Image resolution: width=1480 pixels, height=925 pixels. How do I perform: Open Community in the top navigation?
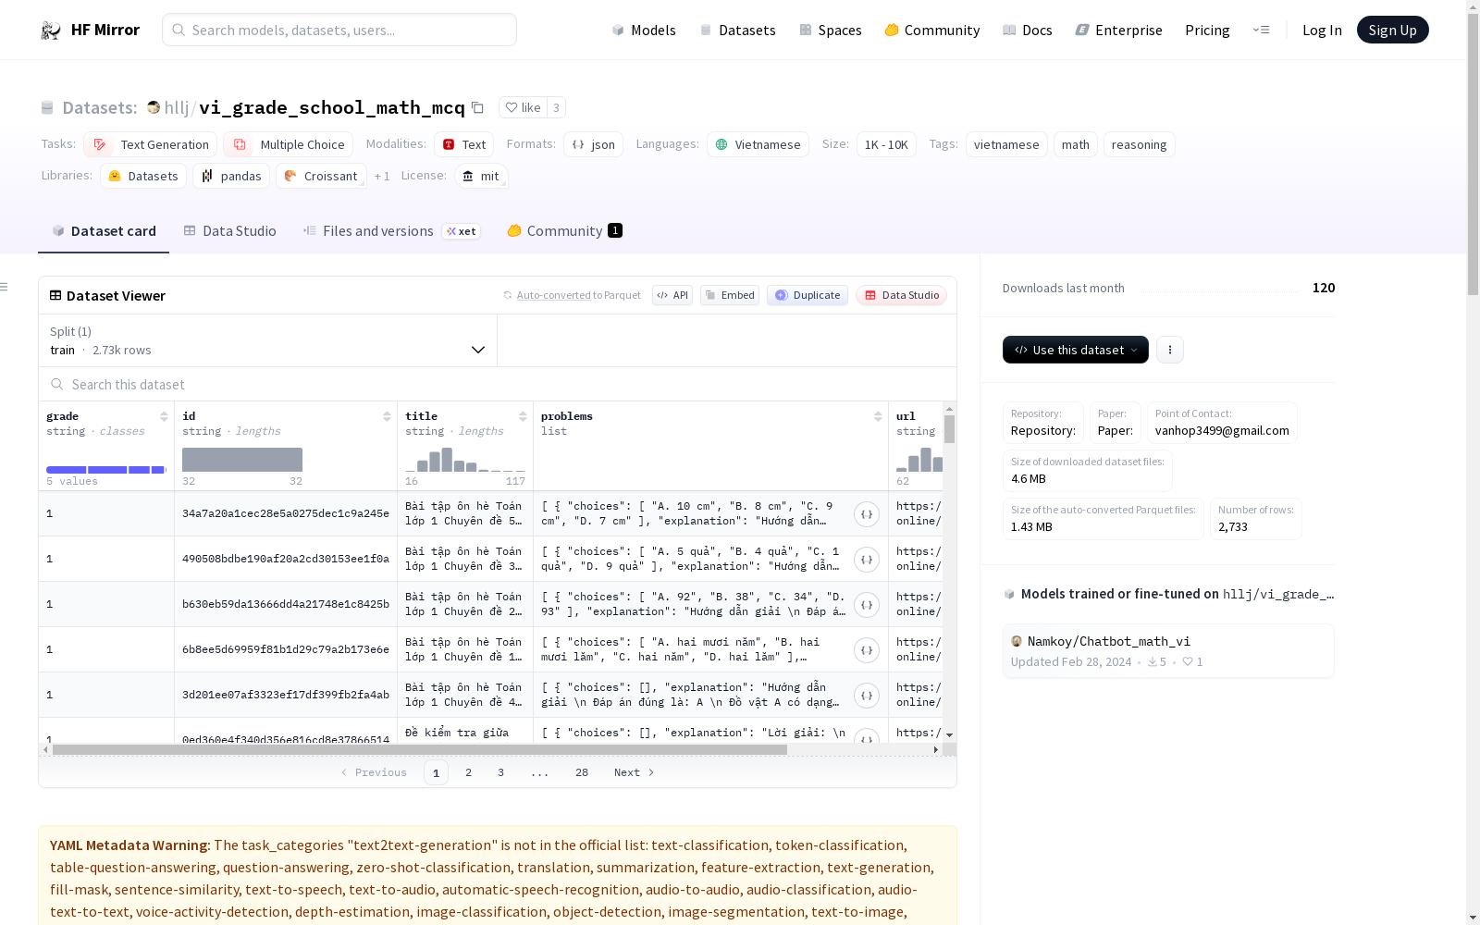coord(932,31)
